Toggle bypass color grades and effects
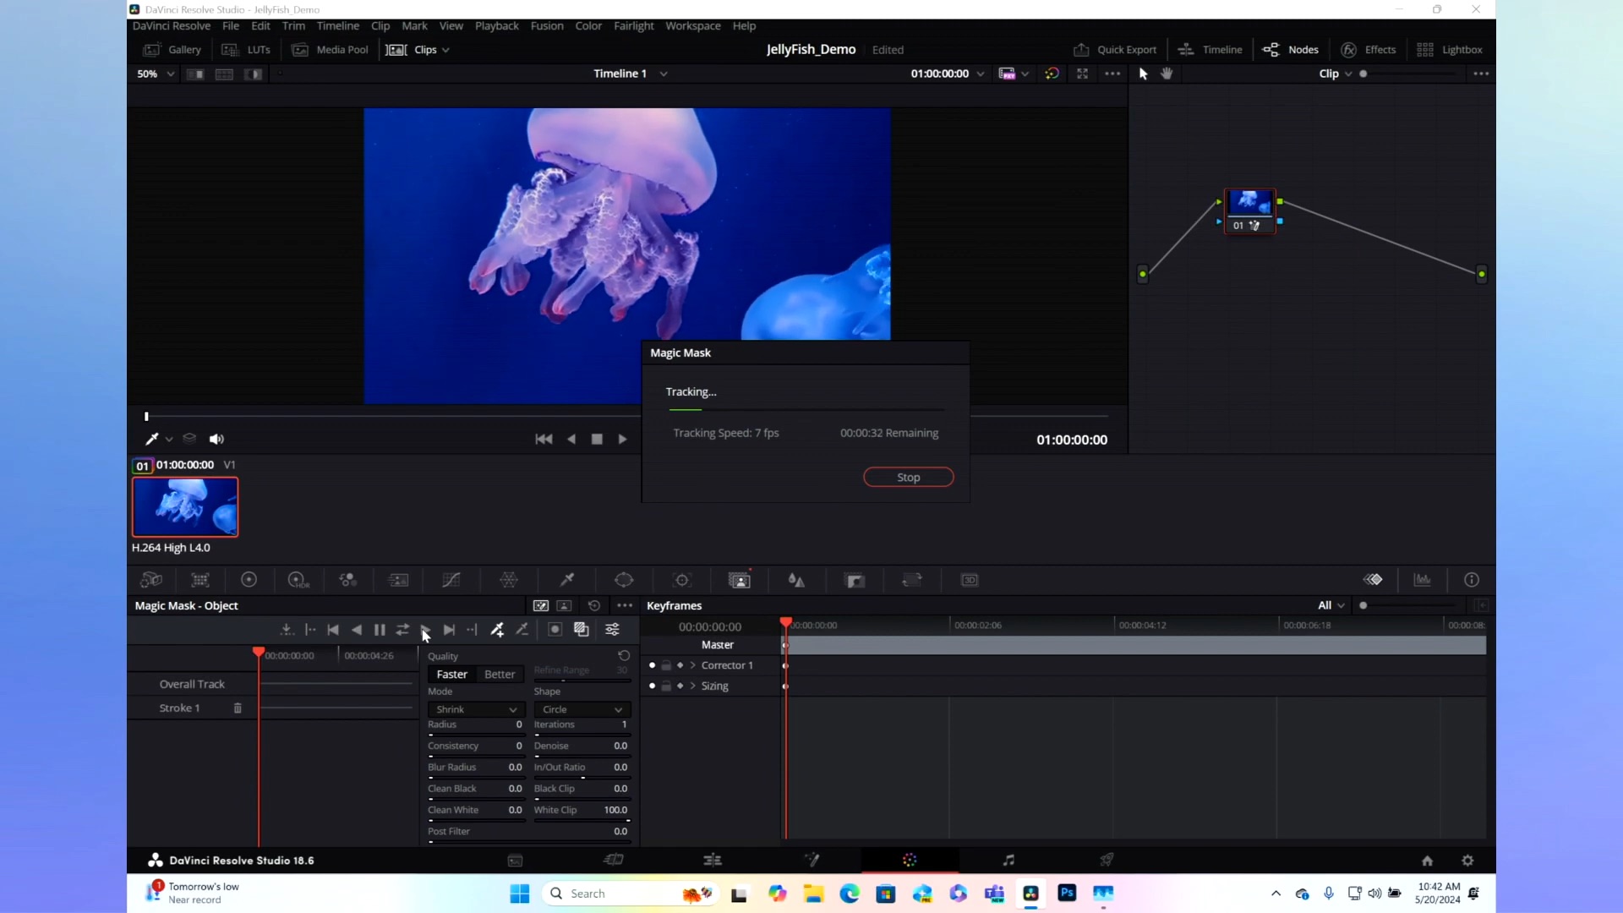This screenshot has width=1623, height=913. pyautogui.click(x=1052, y=74)
